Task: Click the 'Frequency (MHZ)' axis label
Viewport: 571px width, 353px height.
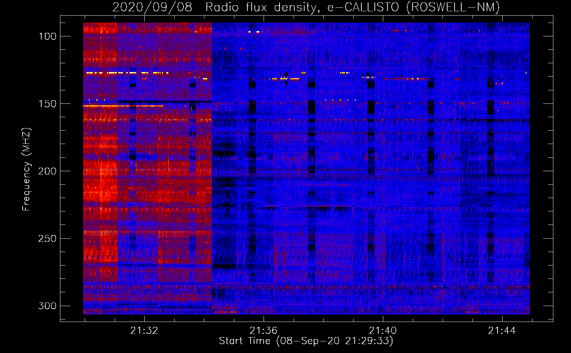Action: 26,169
